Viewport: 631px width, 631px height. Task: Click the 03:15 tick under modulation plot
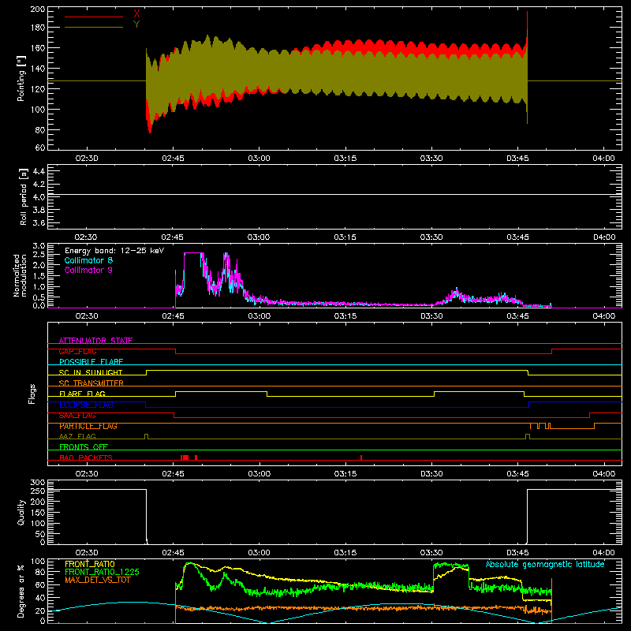pos(345,316)
